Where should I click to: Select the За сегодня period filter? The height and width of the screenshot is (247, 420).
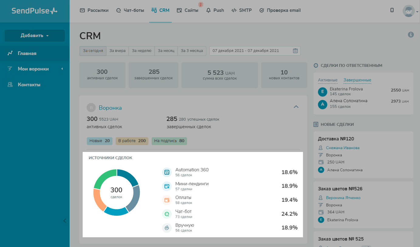tap(93, 51)
